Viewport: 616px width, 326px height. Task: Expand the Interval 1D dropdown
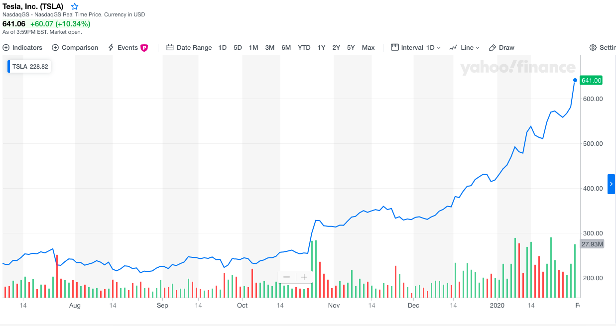[x=416, y=48]
